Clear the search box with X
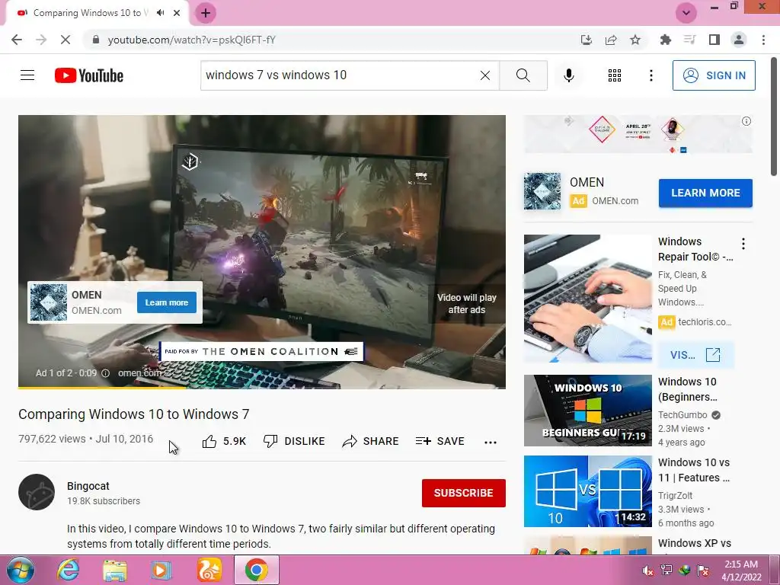This screenshot has height=585, width=780. click(x=485, y=75)
